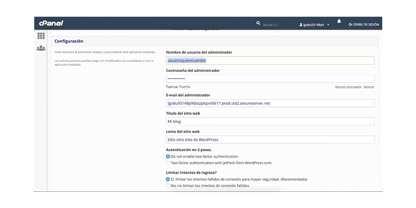The height and width of the screenshot is (208, 416).
Task: Click the administrator password field
Action: coord(270,79)
